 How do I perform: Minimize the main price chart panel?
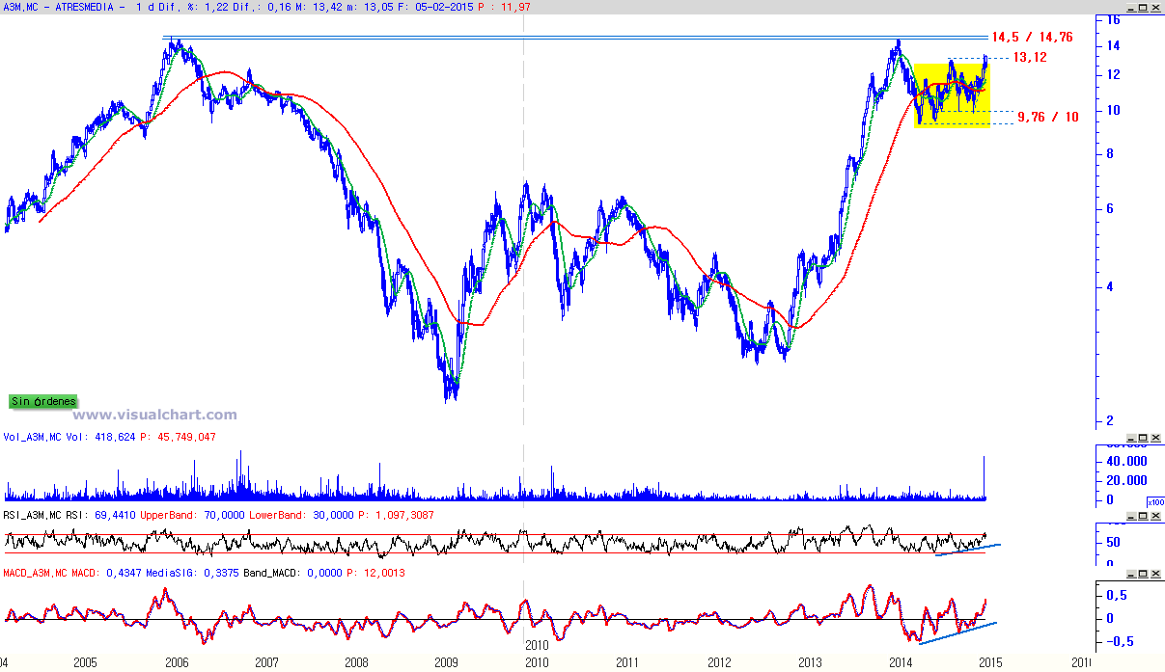point(1131,8)
